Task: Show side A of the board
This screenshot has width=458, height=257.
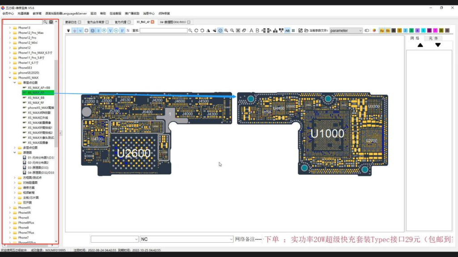Action: pyautogui.click(x=251, y=31)
